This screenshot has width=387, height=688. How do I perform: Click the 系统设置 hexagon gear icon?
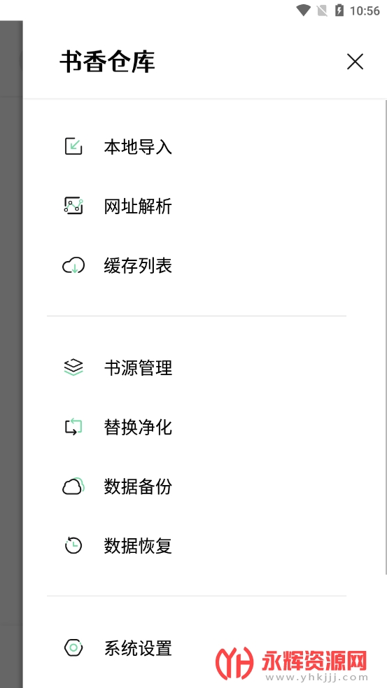pos(73,647)
